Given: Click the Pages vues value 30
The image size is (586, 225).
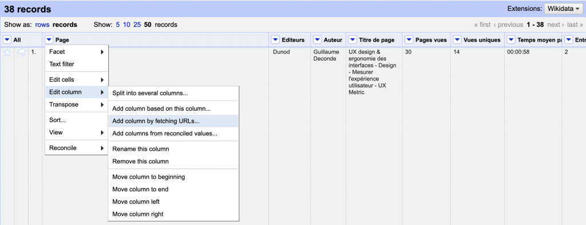Looking at the screenshot, I should pos(408,52).
